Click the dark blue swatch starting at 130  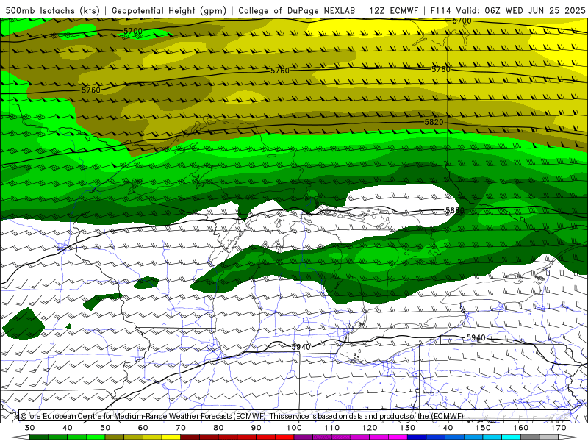(x=417, y=437)
